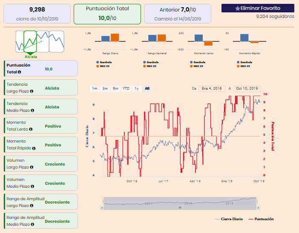Viewport: 299px width, 233px height.
Task: Toggle Puntuación line in chart legend
Action: click(261, 219)
